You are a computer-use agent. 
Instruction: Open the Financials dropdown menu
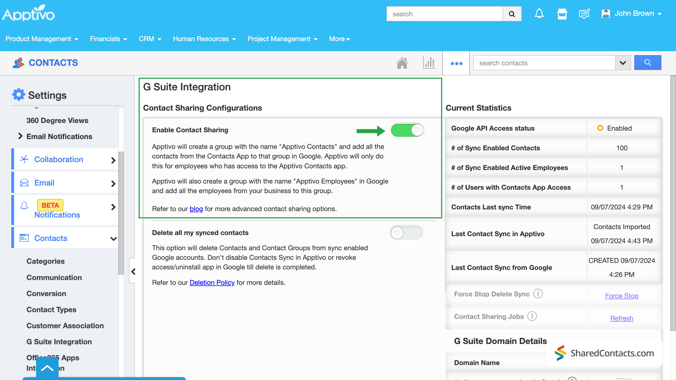pos(109,39)
